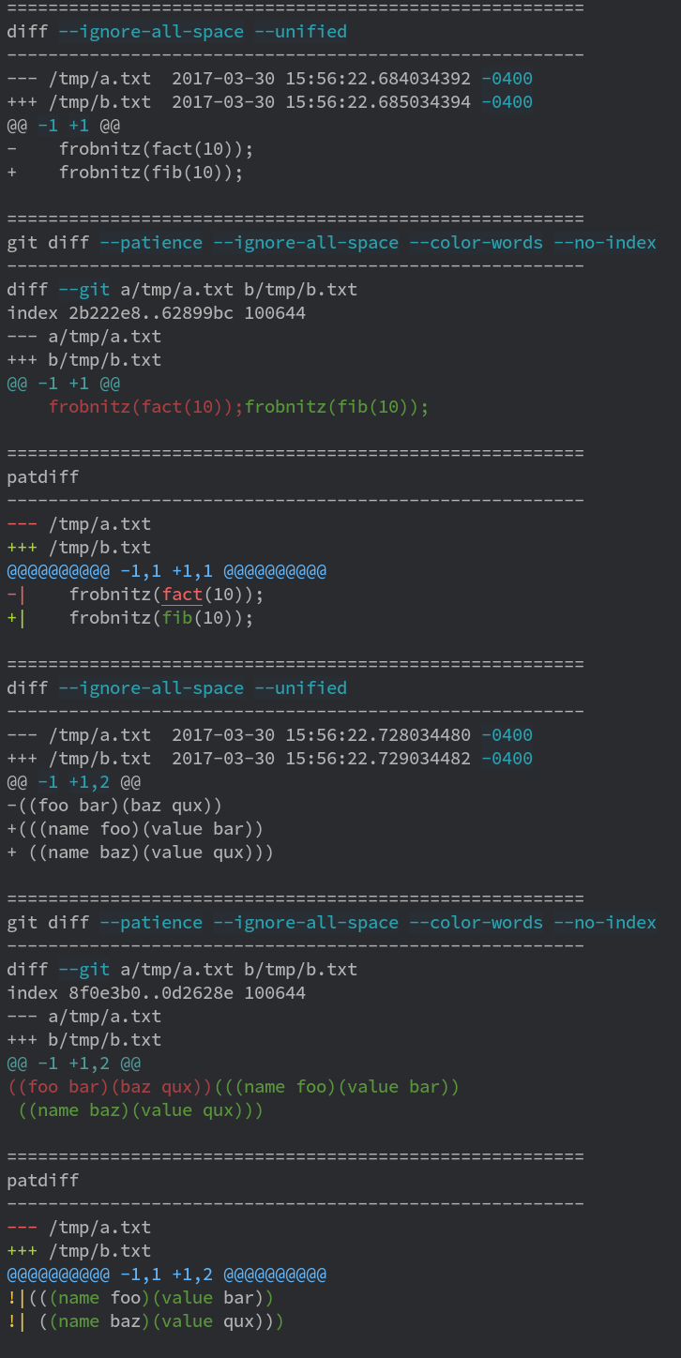
Task: Click the '--color-words' option in first git diff
Action: coord(476,243)
